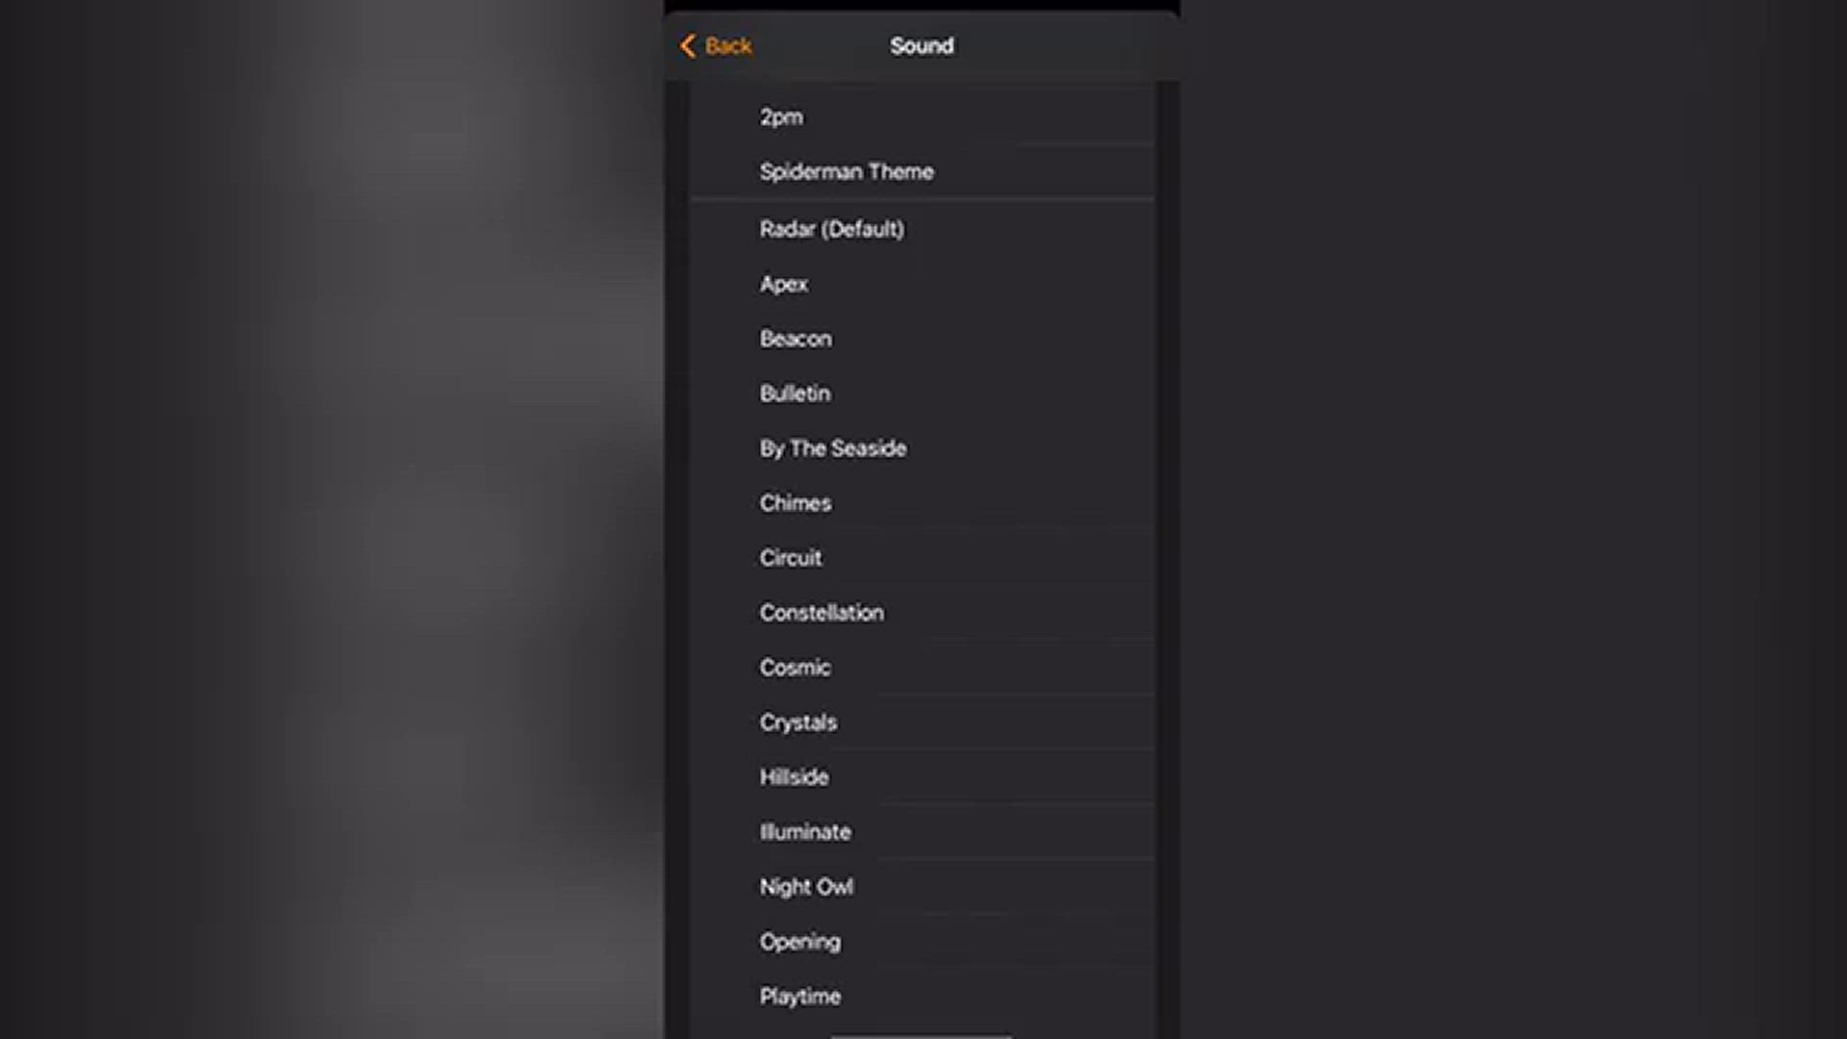The height and width of the screenshot is (1039, 1847).
Task: Pick the Beacon ringtone
Action: (922, 339)
